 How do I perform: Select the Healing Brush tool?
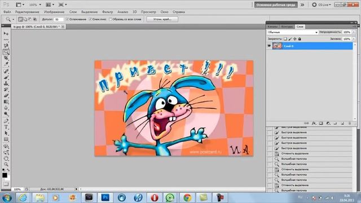point(6,71)
